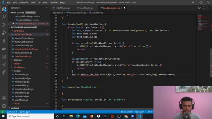Open Run and Debug view
212x119 pixels.
pos(4,33)
